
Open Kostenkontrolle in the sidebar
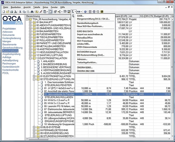tap(11, 70)
